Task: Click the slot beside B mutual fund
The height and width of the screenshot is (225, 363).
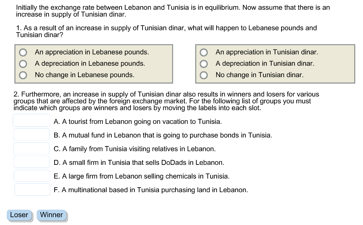Action: pos(32,134)
